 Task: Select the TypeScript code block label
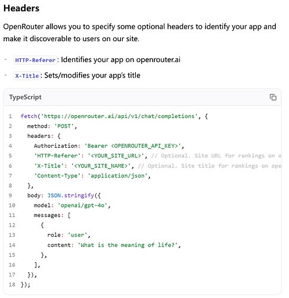click(25, 97)
